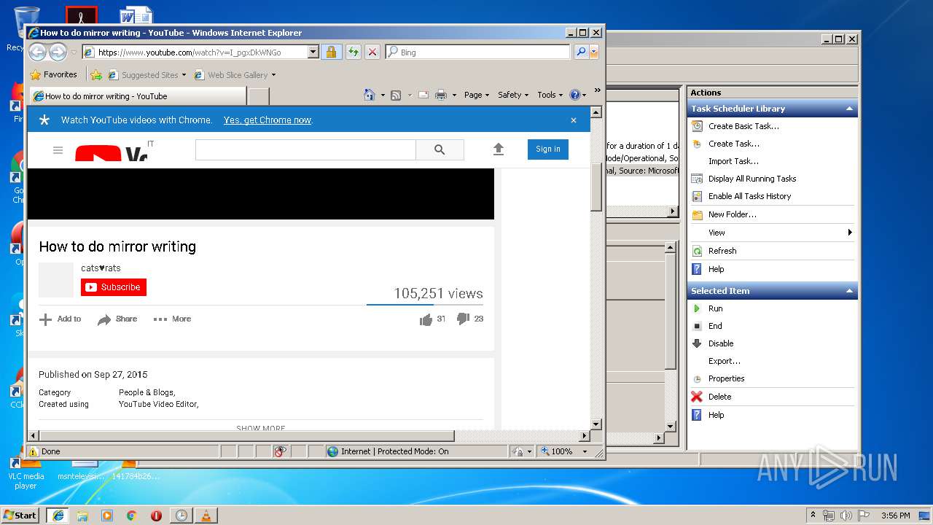Open the Favorites star button
Viewport: 933px width, 525px height.
53,74
